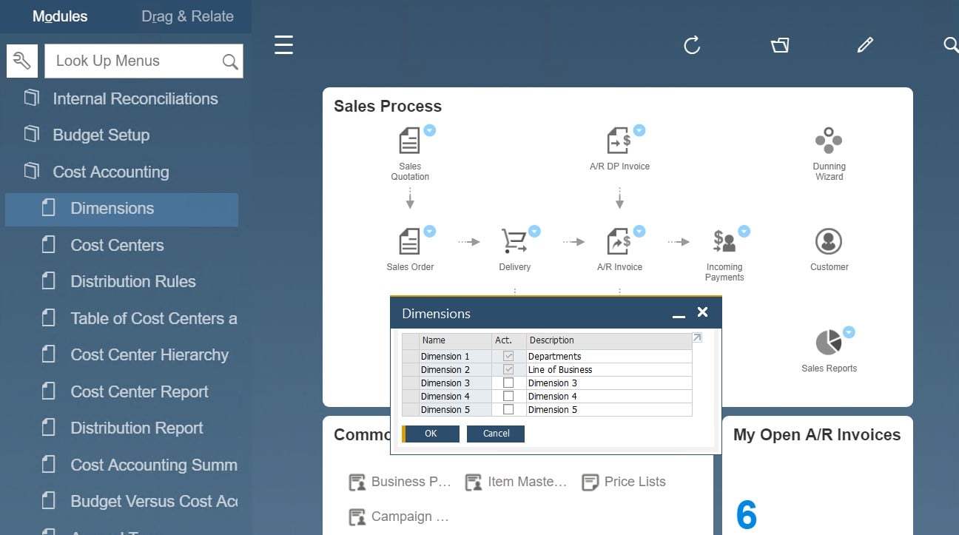Collapse the Cost Accounting menu folder
959x535 pixels.
(x=111, y=172)
